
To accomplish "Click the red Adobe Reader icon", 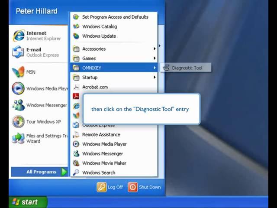I will click(x=76, y=96).
